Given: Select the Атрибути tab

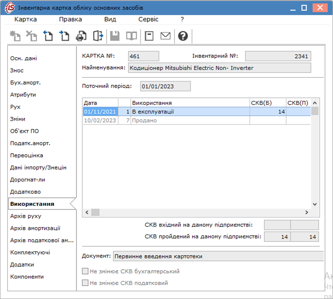Looking at the screenshot, I should 23,95.
